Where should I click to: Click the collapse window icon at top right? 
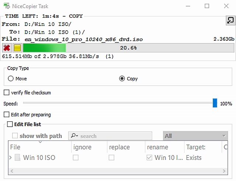pyautogui.click(x=230, y=20)
